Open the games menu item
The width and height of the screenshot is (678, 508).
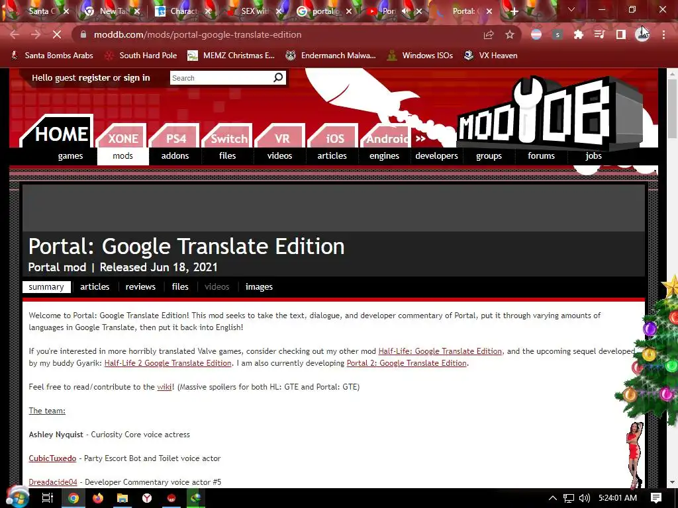(70, 155)
